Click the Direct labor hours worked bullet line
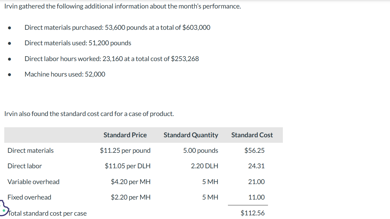 tap(112, 59)
